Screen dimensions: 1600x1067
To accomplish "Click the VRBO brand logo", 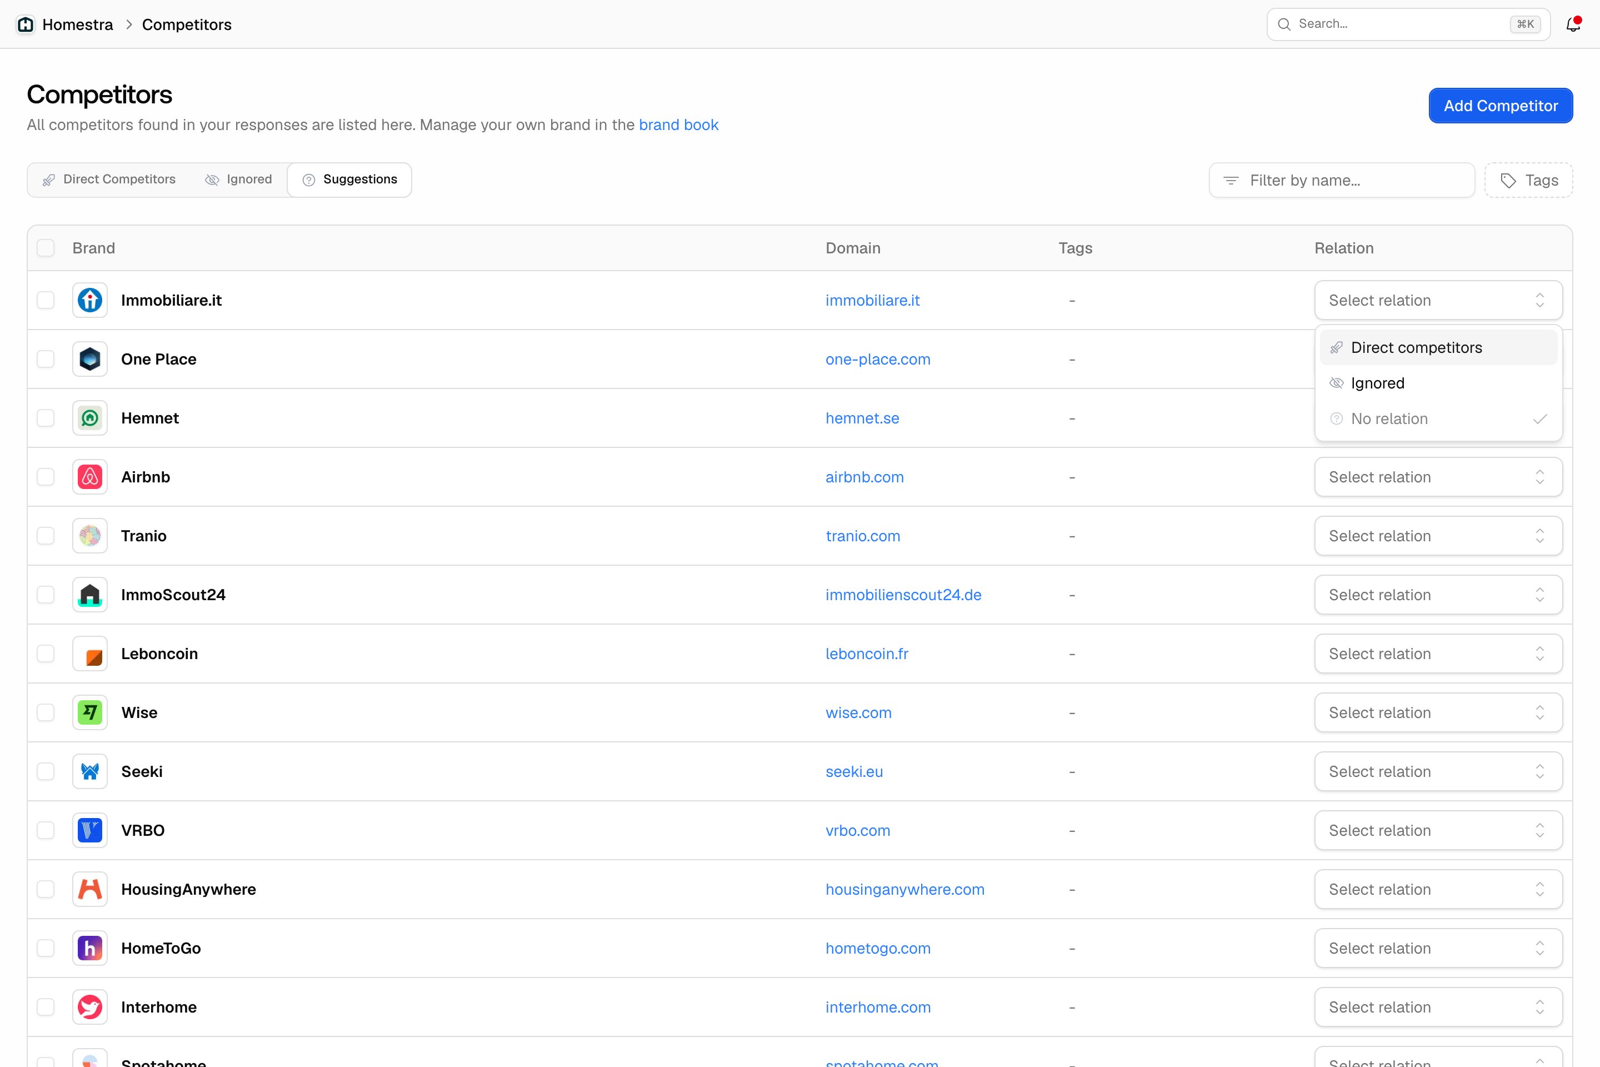I will click(90, 830).
